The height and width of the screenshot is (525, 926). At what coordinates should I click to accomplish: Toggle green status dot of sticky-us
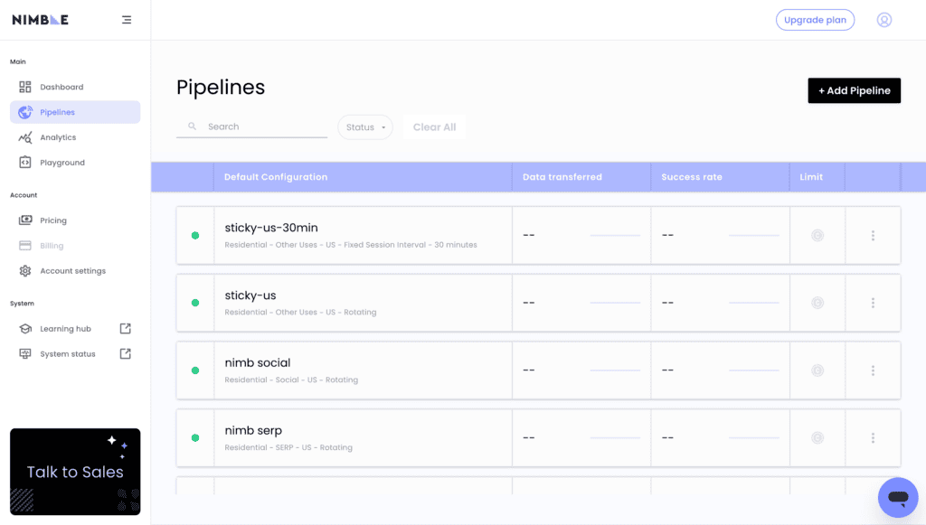[195, 303]
